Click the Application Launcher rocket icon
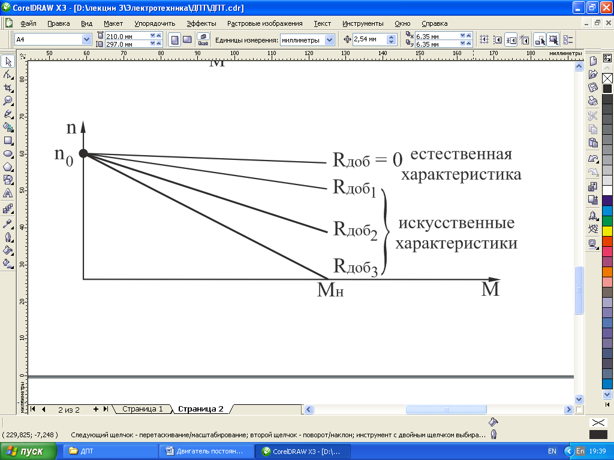Viewport: 614px width, 460px height. coord(593,216)
